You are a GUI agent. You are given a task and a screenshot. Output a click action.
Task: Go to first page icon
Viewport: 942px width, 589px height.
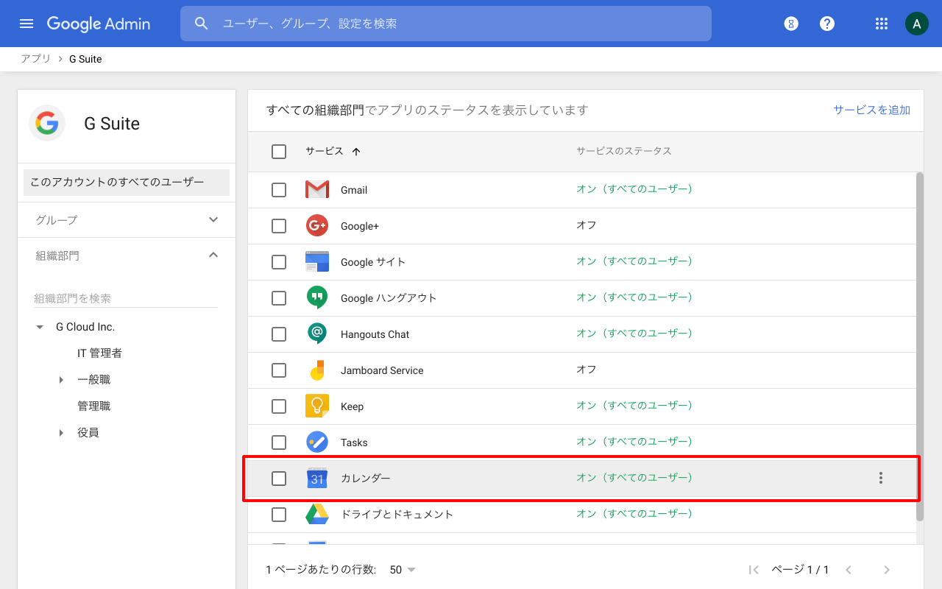[x=754, y=570]
